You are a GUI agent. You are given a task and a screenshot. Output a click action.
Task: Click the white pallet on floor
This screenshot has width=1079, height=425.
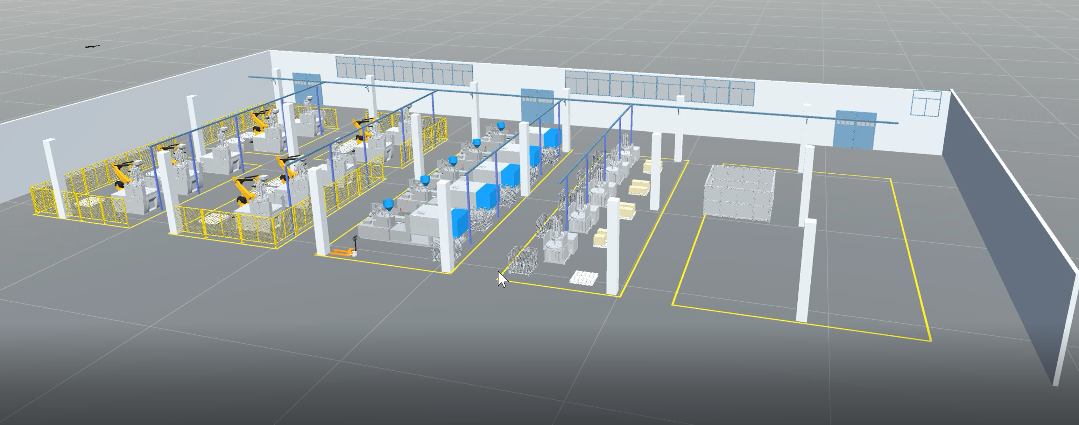tap(584, 278)
